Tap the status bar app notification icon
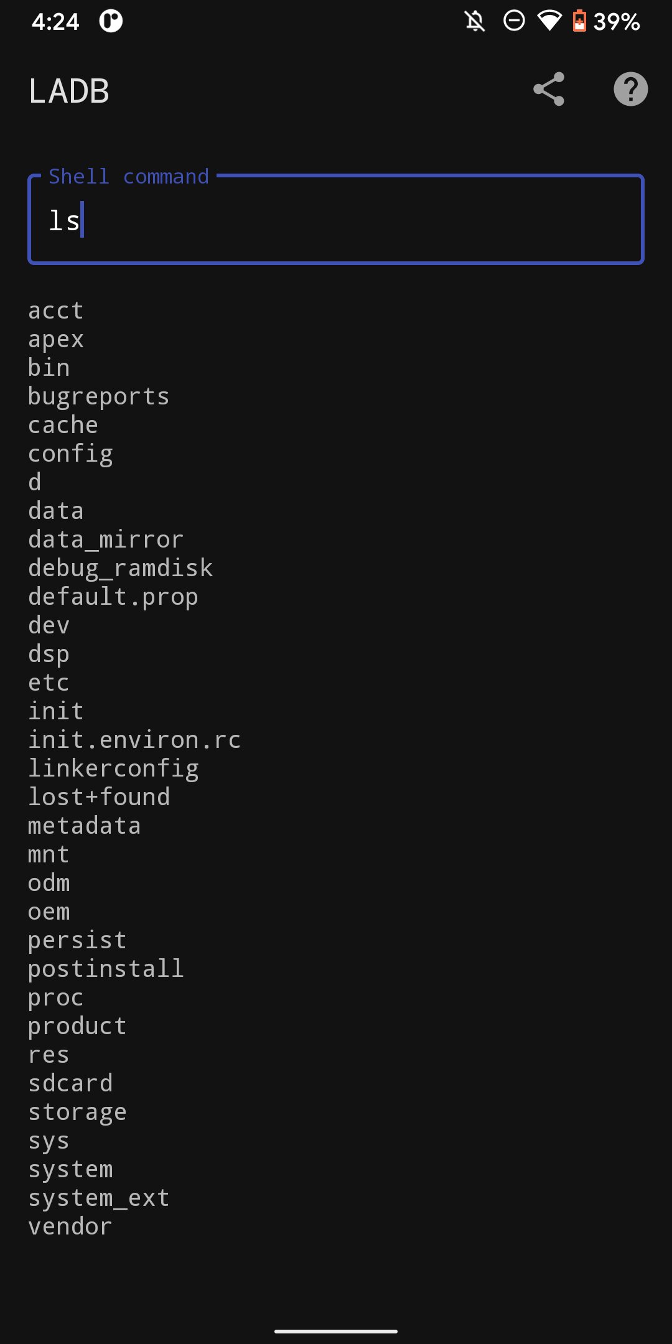The image size is (672, 1344). pos(111,21)
